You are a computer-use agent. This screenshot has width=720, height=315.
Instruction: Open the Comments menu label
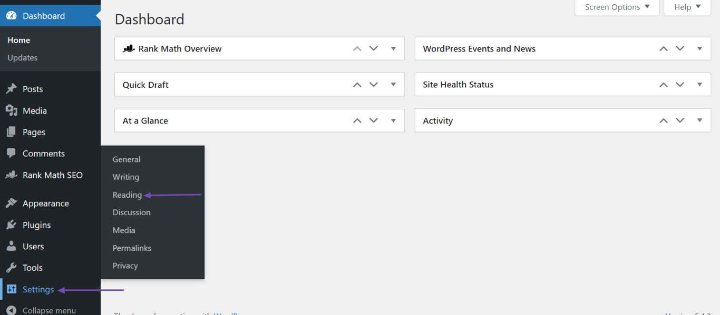(44, 154)
